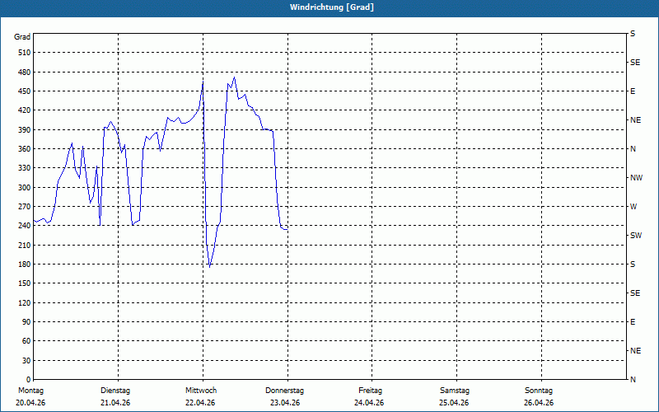The height and width of the screenshot is (412, 659).
Task: Select the date 23.04.26
Action: tap(285, 403)
